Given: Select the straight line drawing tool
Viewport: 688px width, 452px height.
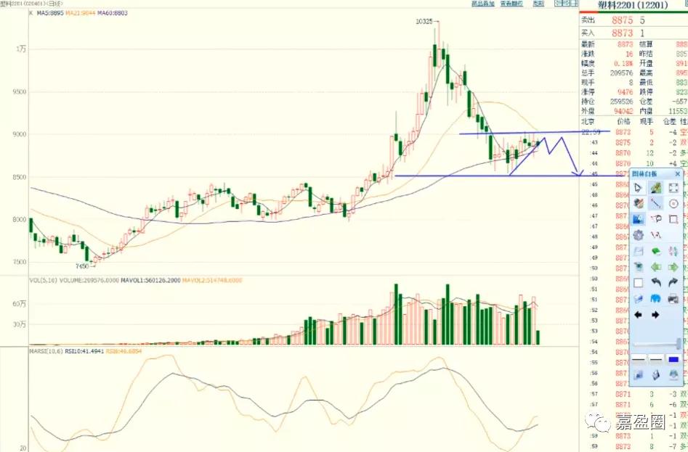Looking at the screenshot, I should point(655,204).
